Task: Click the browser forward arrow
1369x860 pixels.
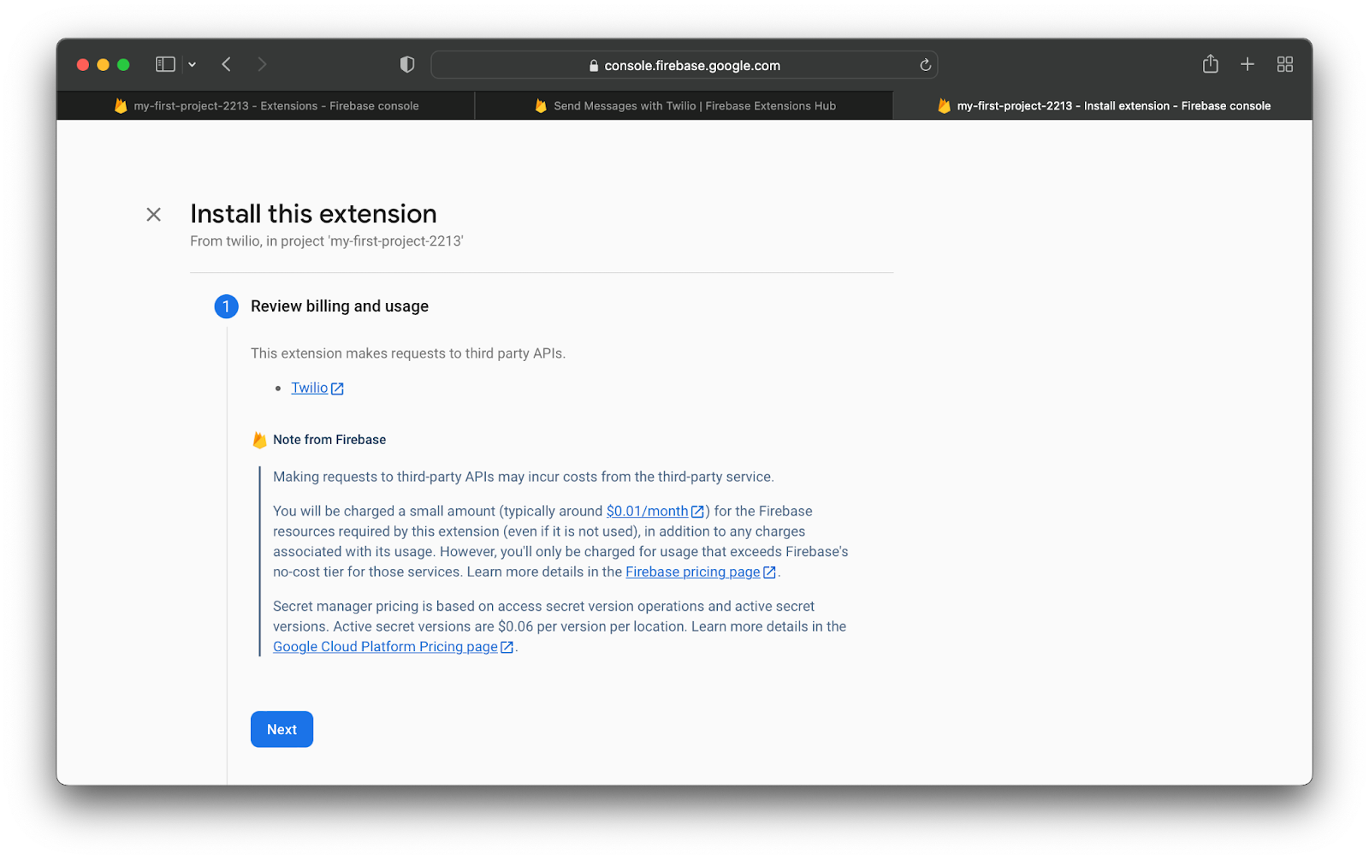Action: click(x=262, y=64)
